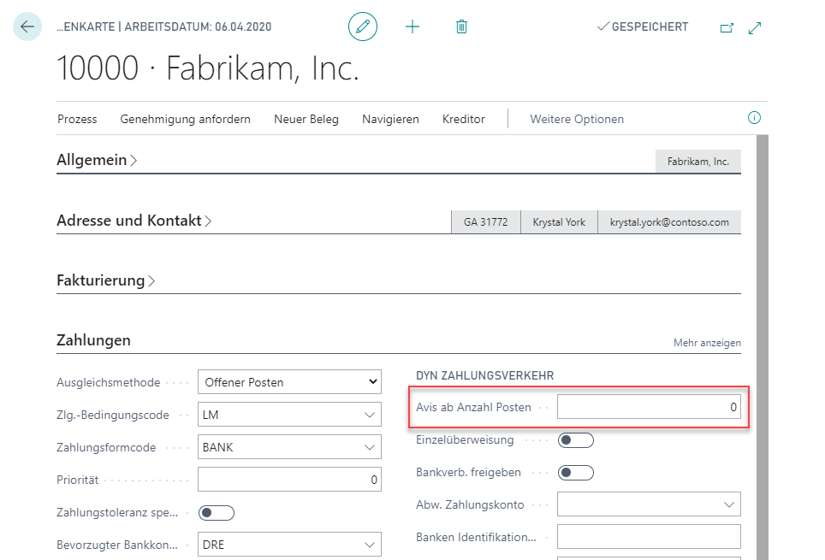The image size is (825, 560).
Task: Go back using the arrow button
Action: [27, 27]
